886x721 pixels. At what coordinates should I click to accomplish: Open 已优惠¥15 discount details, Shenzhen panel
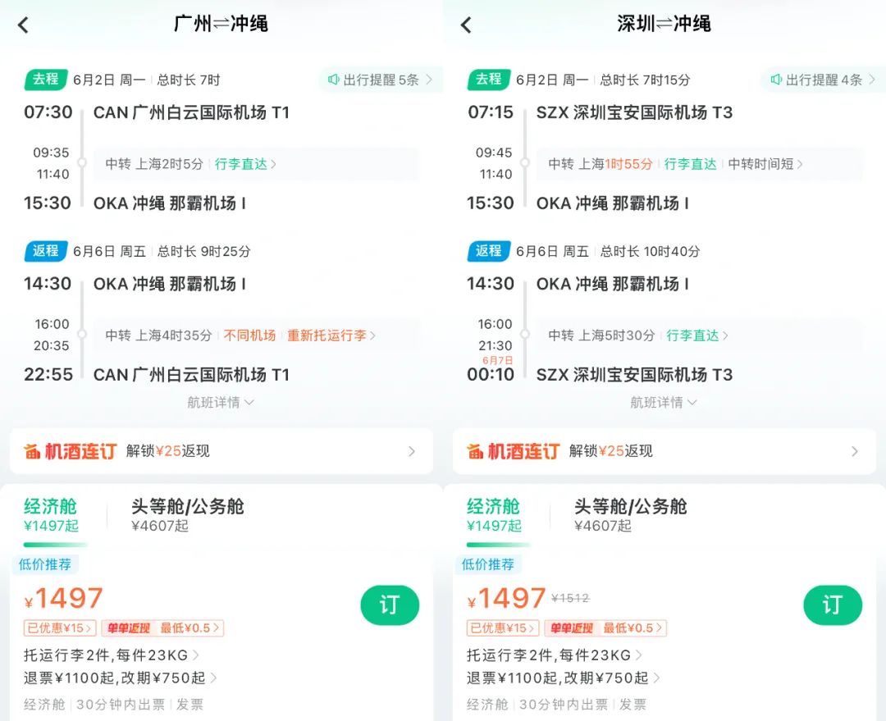click(x=502, y=627)
